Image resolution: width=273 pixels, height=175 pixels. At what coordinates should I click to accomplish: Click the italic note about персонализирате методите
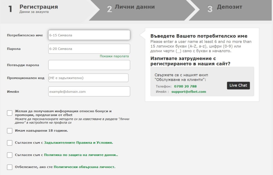pos(72,121)
